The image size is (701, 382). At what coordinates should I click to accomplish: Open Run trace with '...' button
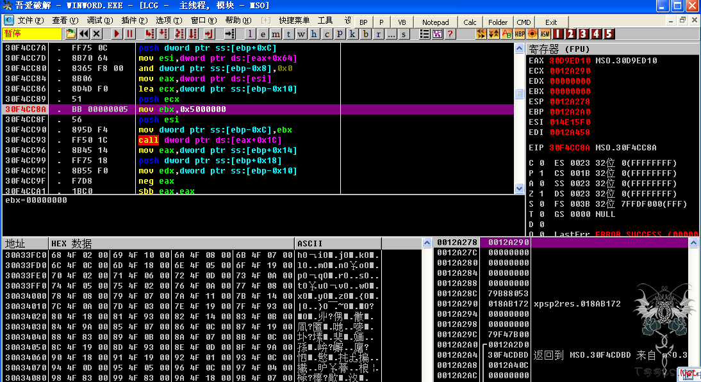391,34
